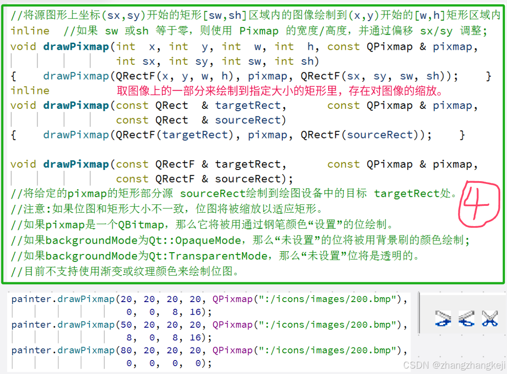Click the right-half scissors image
Viewport: 507px width, 374px height.
click(x=466, y=318)
